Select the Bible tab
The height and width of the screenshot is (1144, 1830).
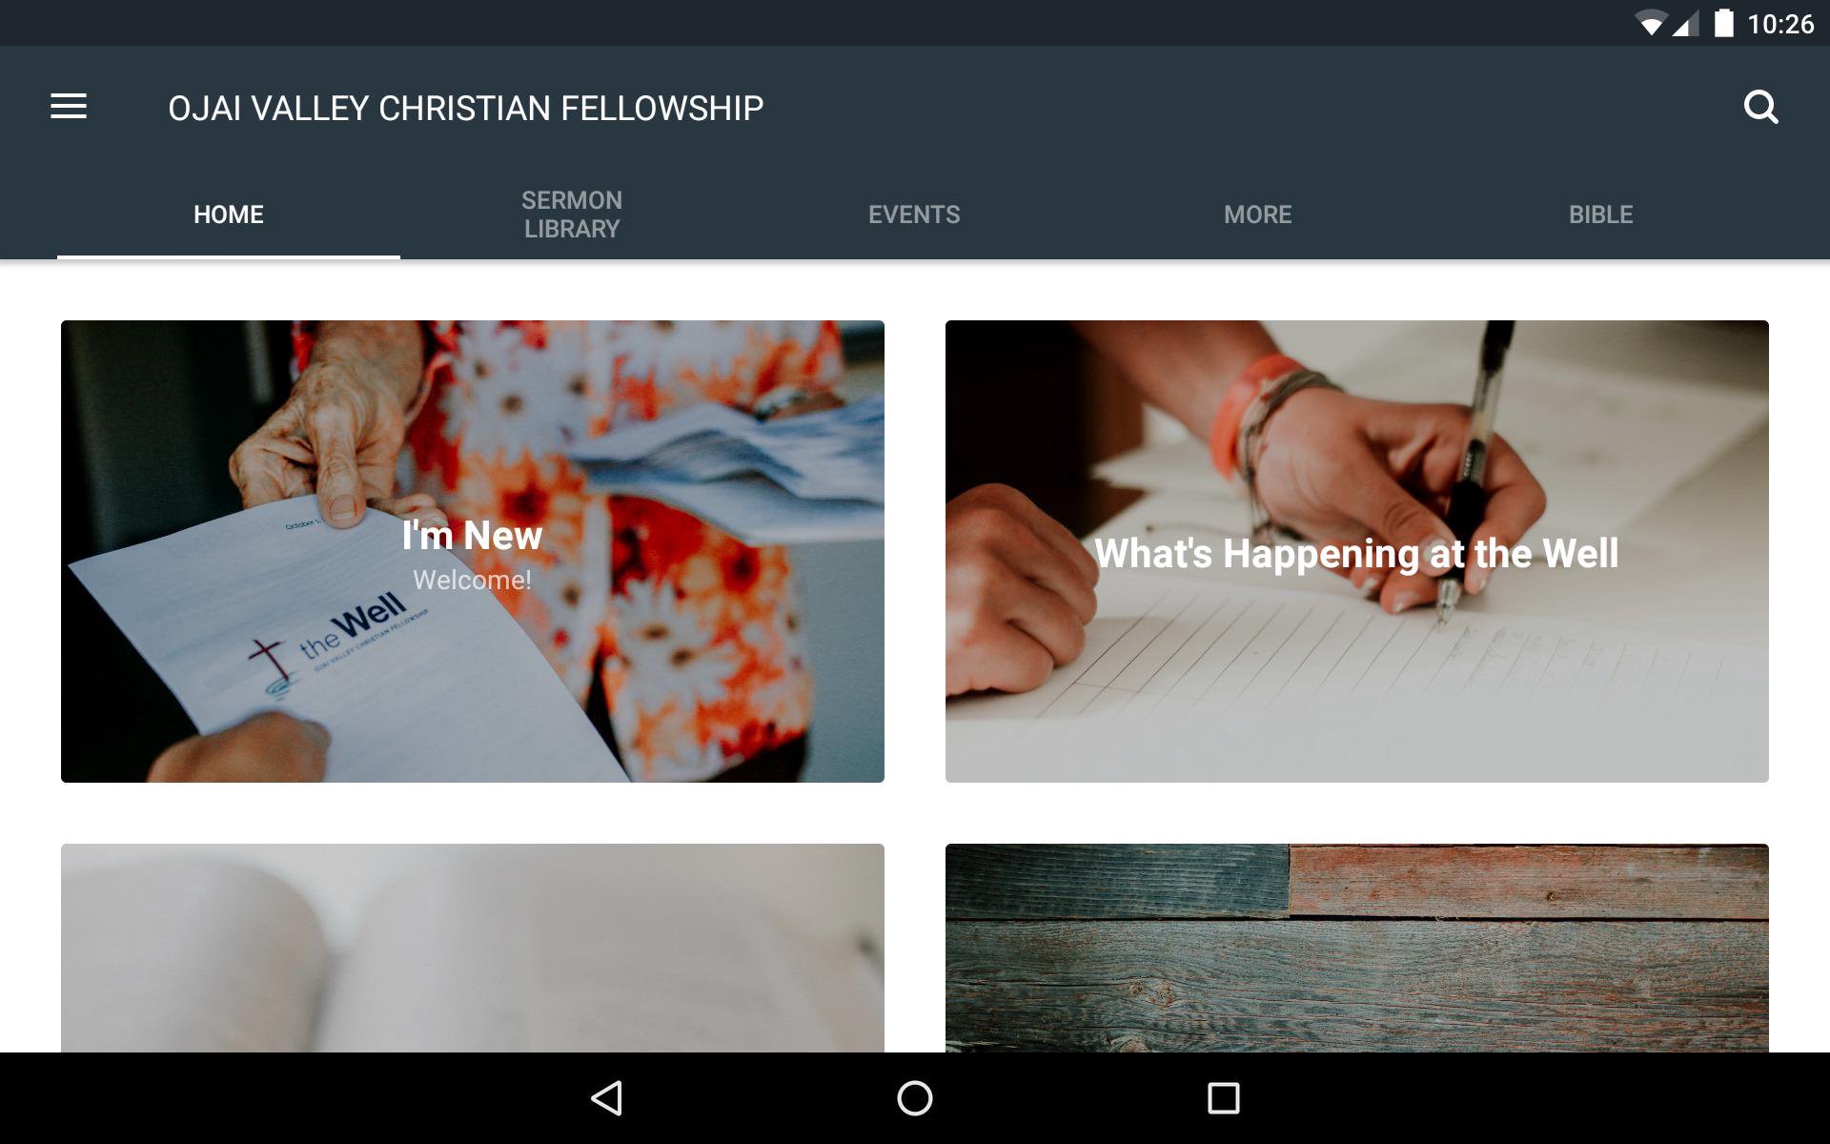pyautogui.click(x=1601, y=214)
